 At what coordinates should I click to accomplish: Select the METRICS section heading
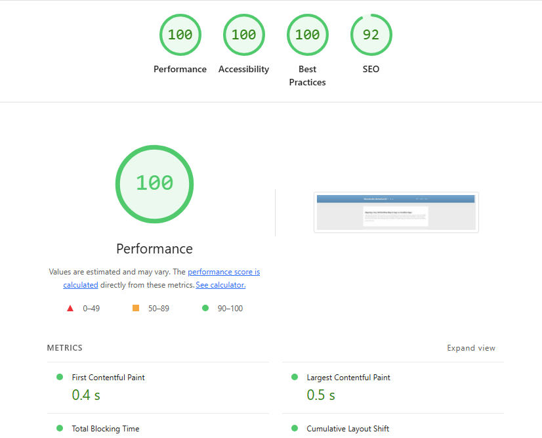click(64, 347)
